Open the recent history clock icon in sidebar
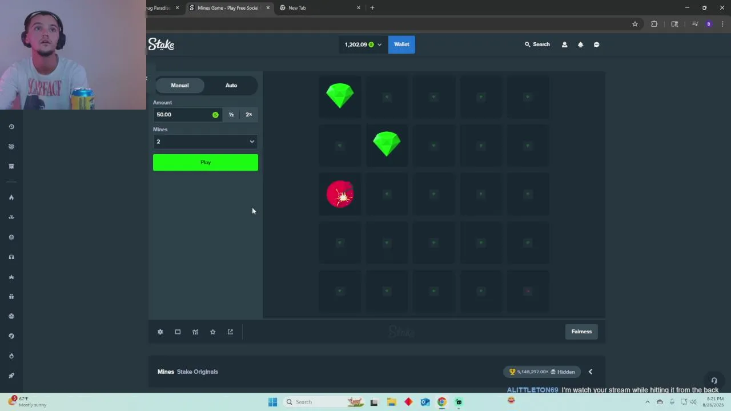Image resolution: width=731 pixels, height=411 pixels. pos(11,127)
